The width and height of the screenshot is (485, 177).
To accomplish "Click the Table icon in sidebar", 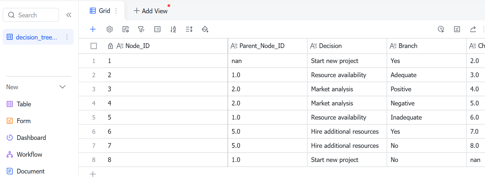I will (10, 104).
